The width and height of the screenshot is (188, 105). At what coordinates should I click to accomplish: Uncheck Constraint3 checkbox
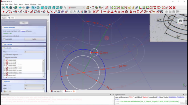point(5,65)
